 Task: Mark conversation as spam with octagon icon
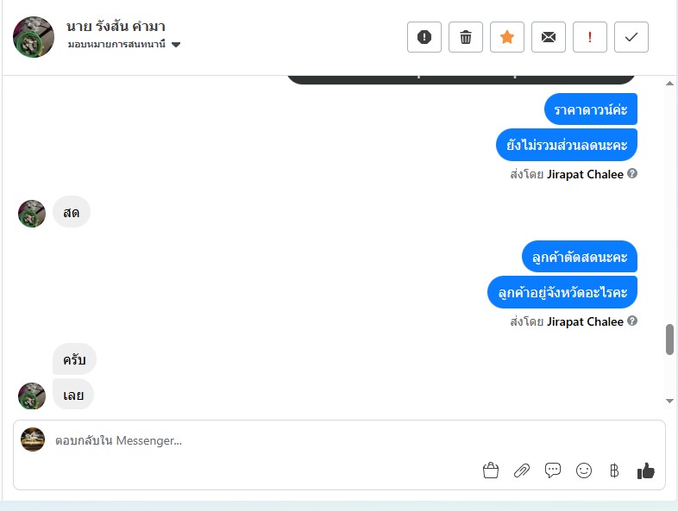pos(424,37)
